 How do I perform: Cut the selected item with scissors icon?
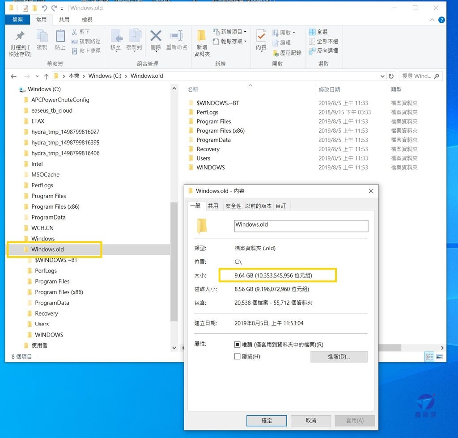pyautogui.click(x=81, y=32)
